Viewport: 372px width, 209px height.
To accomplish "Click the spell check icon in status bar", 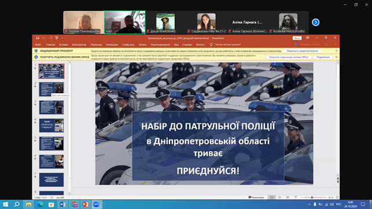I will 51,197.
